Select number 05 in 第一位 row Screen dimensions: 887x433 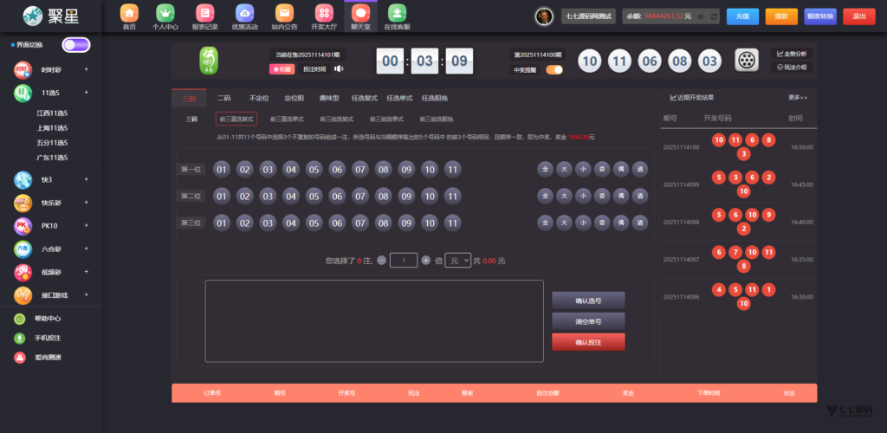314,170
